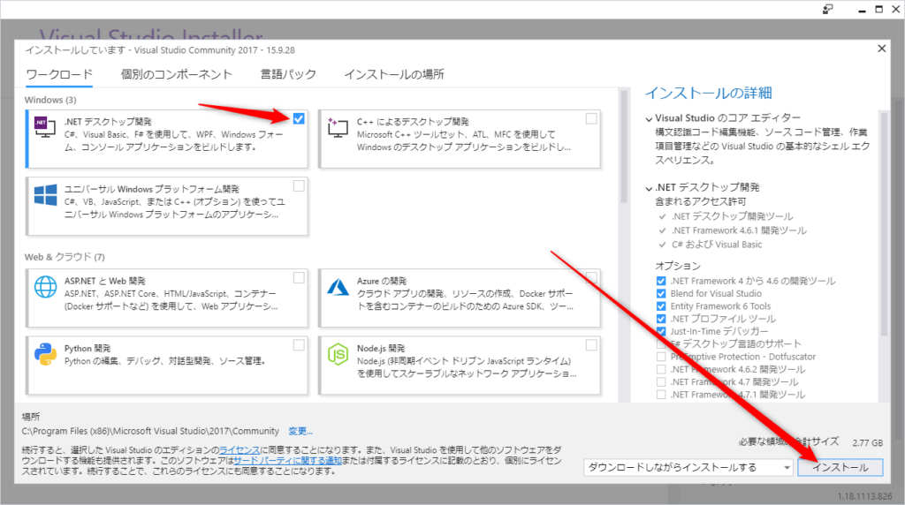Check the ASP.NET と Web 開発 checkbox

pos(299,278)
